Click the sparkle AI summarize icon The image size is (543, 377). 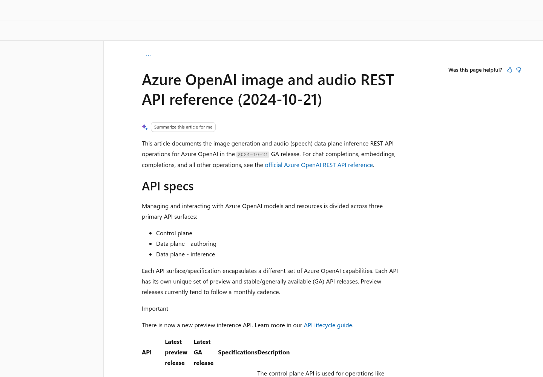(x=145, y=127)
